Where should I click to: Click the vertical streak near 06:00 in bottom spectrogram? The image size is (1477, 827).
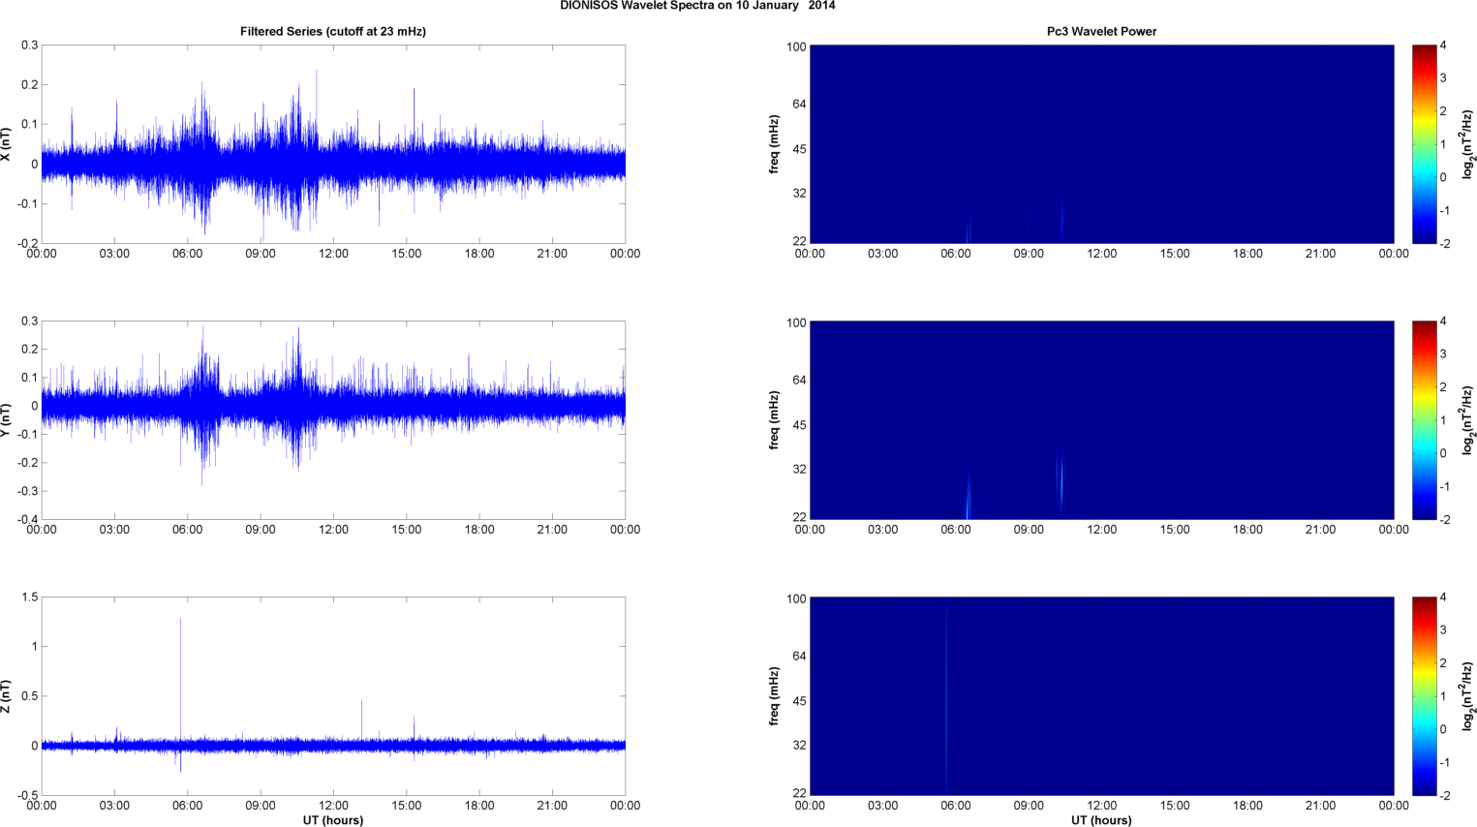(946, 696)
